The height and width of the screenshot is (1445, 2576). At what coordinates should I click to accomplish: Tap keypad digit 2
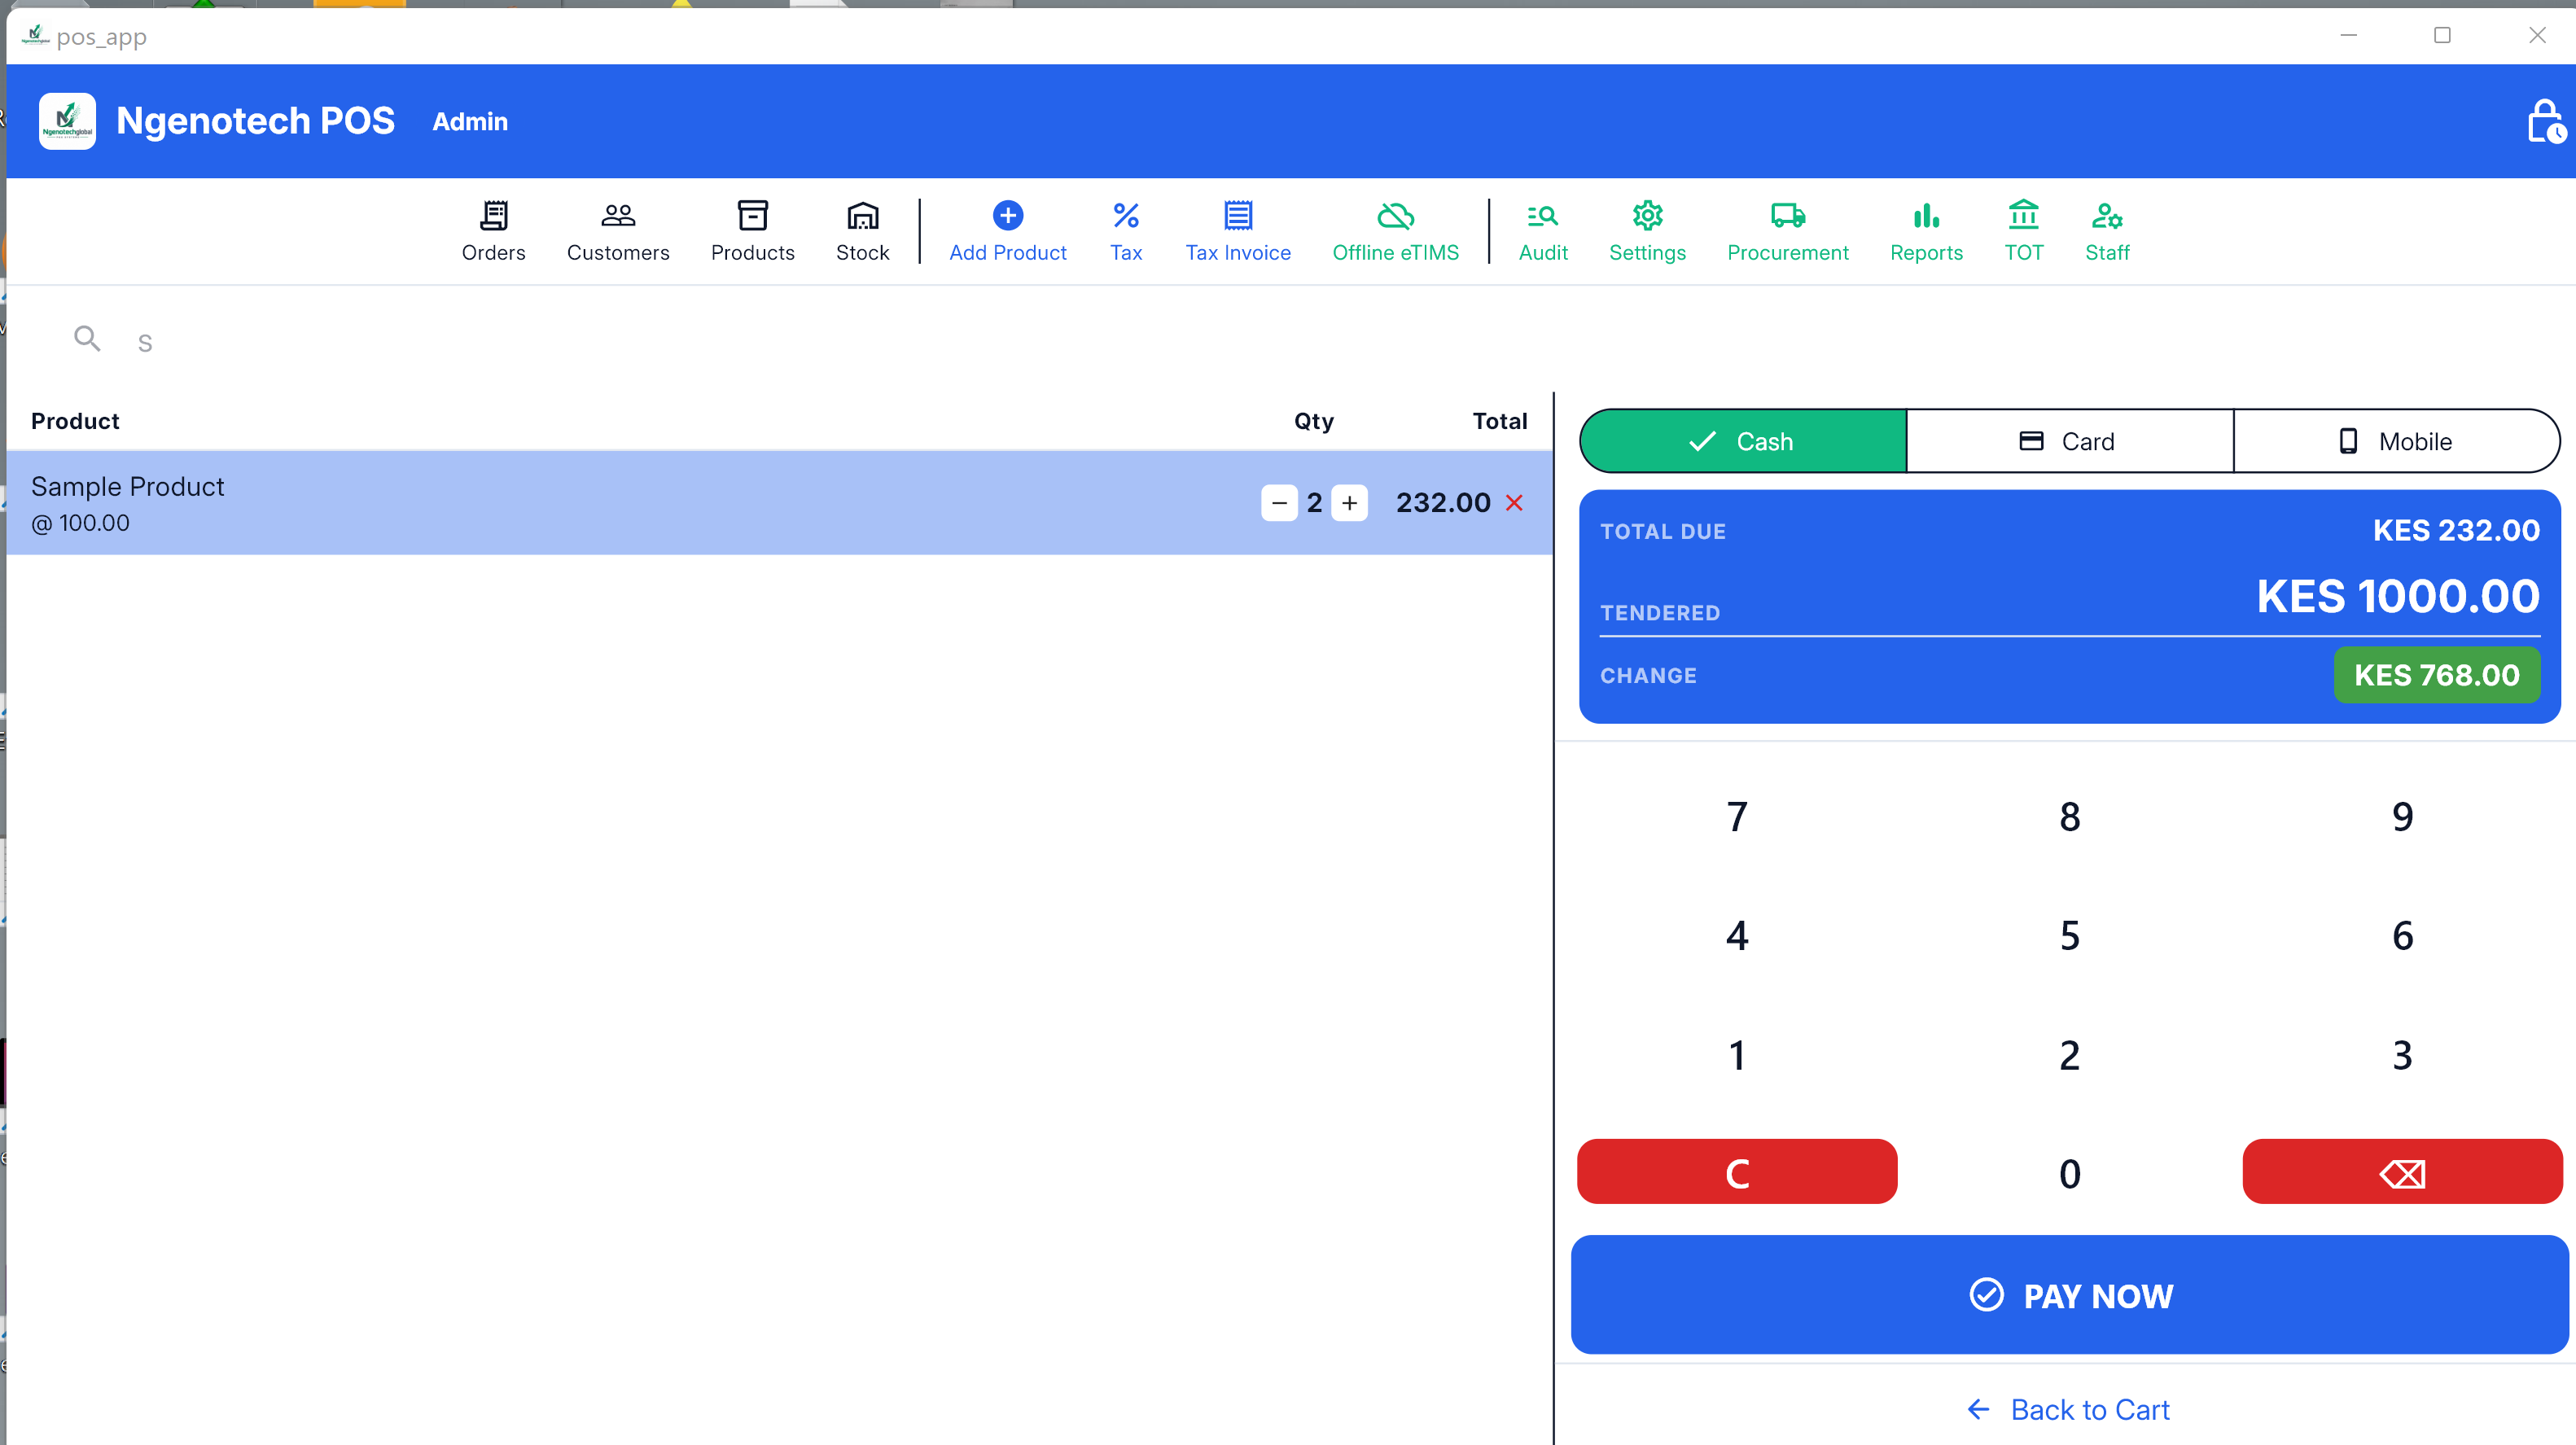click(x=2069, y=1055)
